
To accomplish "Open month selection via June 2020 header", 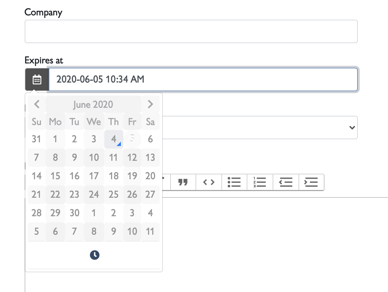I will 93,104.
